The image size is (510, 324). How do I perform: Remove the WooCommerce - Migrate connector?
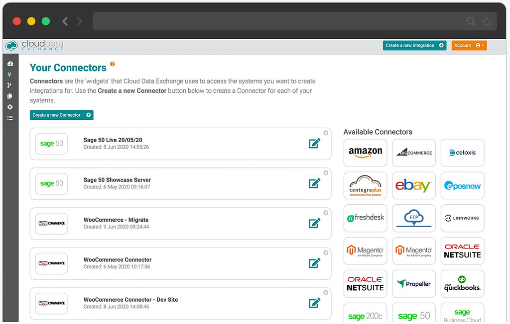326,213
